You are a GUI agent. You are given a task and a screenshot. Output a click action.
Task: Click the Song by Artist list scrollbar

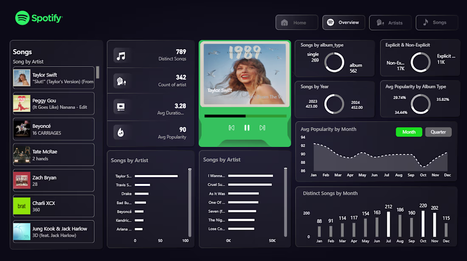(97, 72)
